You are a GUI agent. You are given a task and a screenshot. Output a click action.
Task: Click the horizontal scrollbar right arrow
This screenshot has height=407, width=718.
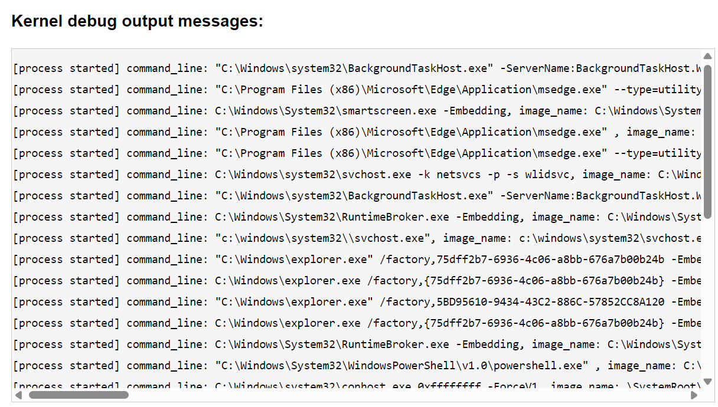click(x=694, y=395)
